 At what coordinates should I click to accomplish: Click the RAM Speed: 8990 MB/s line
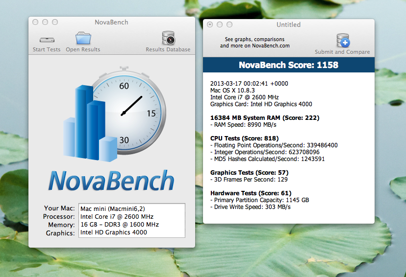pos(243,125)
